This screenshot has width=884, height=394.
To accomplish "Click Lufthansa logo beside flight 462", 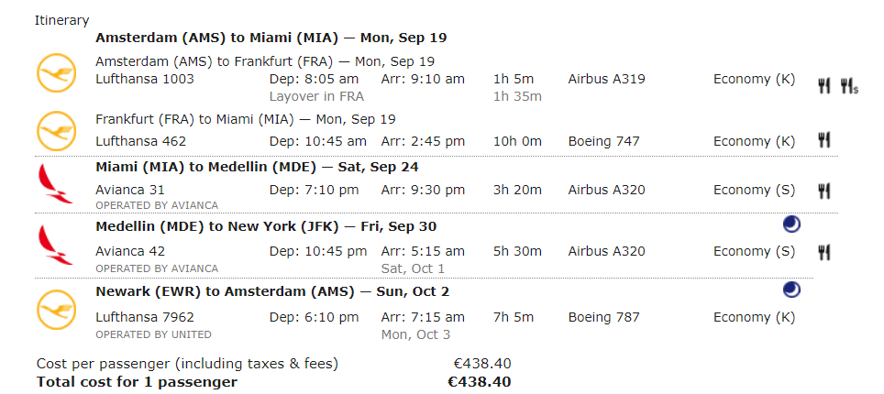I will click(x=56, y=131).
